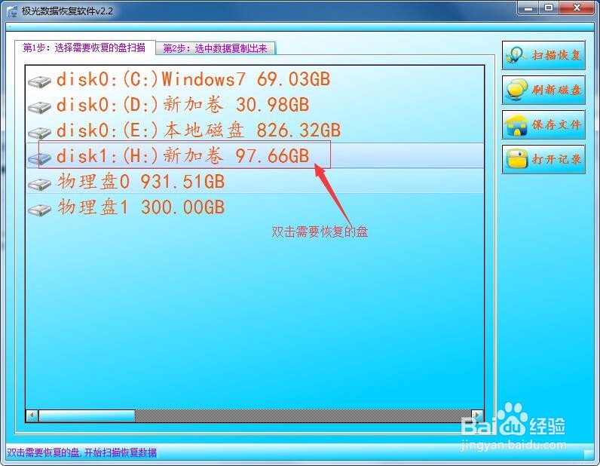The width and height of the screenshot is (600, 466).
Task: Click the drive icon beside disk0 (C:) Windows7
Action: [39, 81]
